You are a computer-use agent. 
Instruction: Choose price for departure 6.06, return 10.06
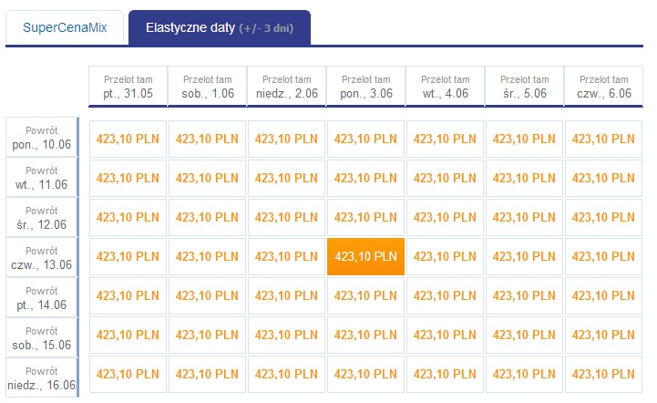point(603,139)
